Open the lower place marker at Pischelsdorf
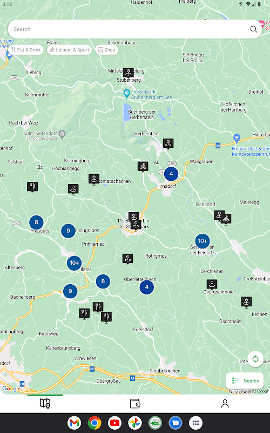The height and width of the screenshot is (433, 270). point(136,225)
